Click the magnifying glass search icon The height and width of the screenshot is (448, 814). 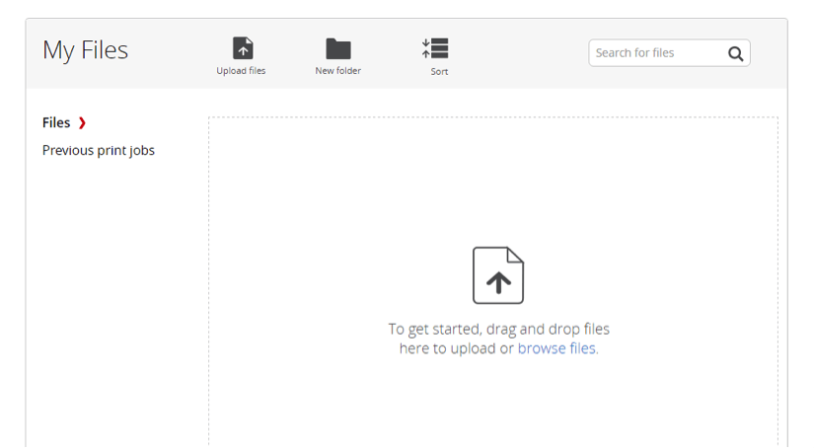[735, 53]
